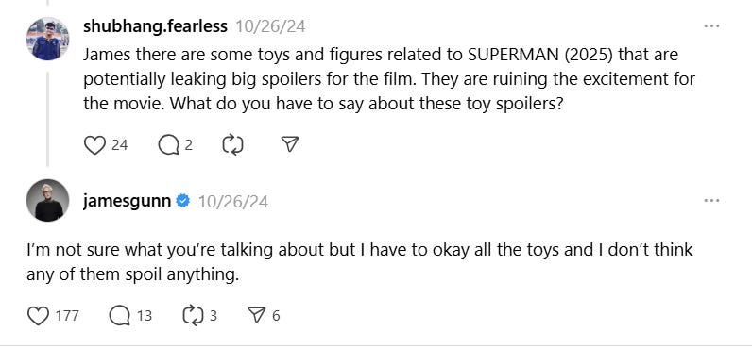The height and width of the screenshot is (348, 752).
Task: Share shubhang.fearless's post via paper plane icon
Action: coord(290,144)
